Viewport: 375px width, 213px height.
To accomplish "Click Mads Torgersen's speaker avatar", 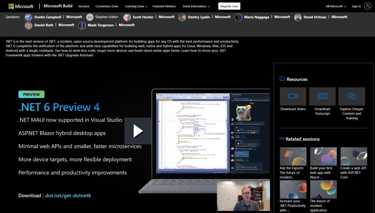I will click(x=82, y=25).
